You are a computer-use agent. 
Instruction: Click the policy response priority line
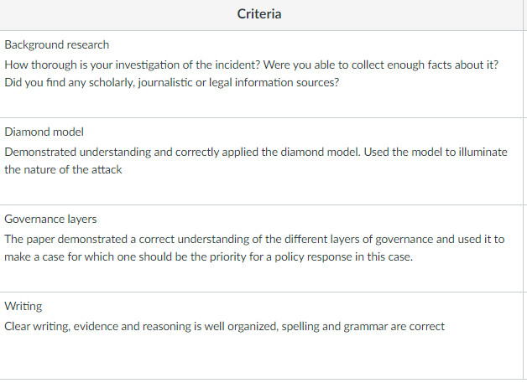[x=208, y=256]
